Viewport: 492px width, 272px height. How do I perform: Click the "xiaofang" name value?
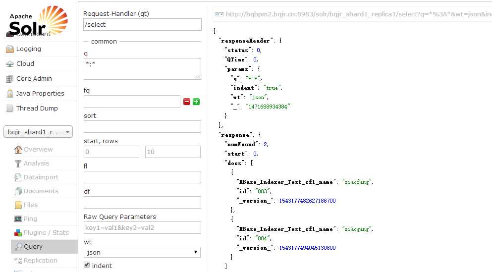pos(357,182)
